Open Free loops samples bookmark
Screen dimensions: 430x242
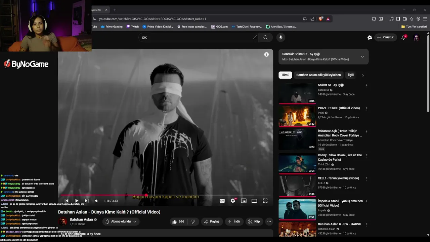pos(192,27)
